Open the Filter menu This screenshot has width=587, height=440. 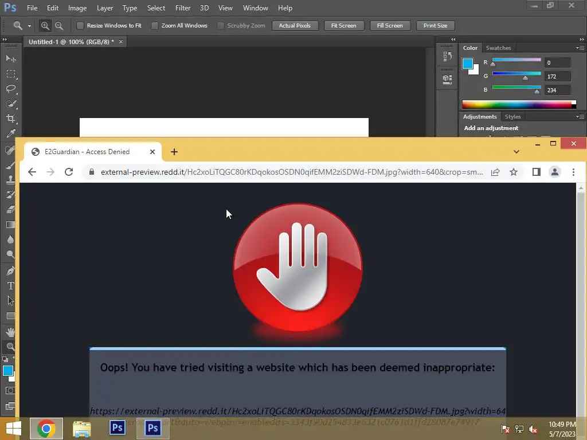[x=183, y=8]
